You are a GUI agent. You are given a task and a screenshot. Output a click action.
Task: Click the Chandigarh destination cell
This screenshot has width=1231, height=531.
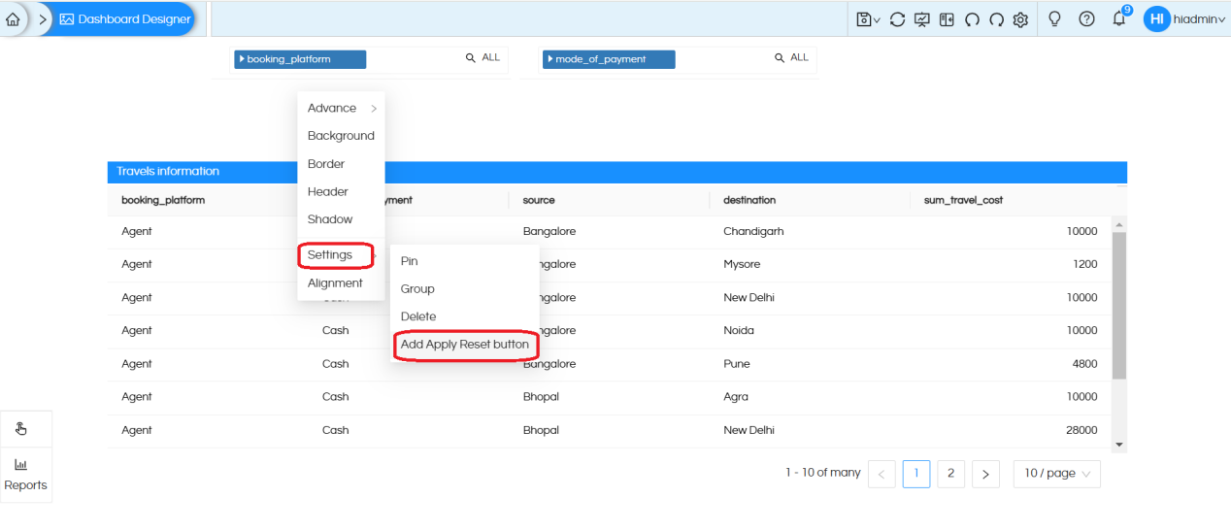click(x=753, y=232)
